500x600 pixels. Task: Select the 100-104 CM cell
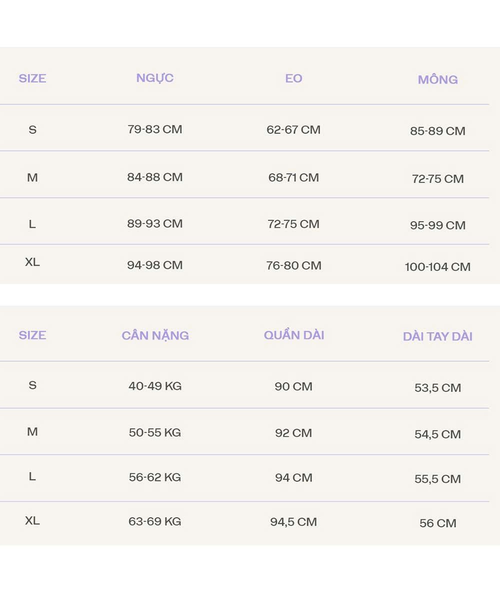pyautogui.click(x=437, y=267)
